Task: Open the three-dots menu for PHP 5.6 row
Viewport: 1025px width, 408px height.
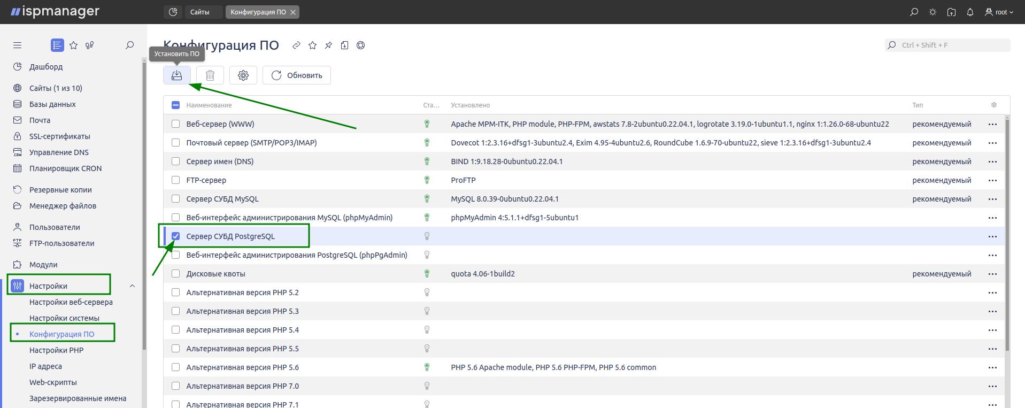Action: (x=993, y=367)
